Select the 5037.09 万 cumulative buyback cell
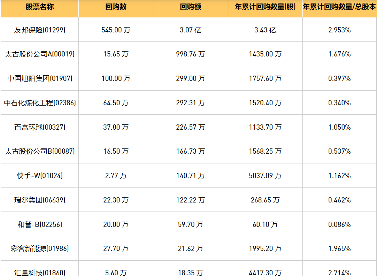The image size is (377, 276). [265, 176]
